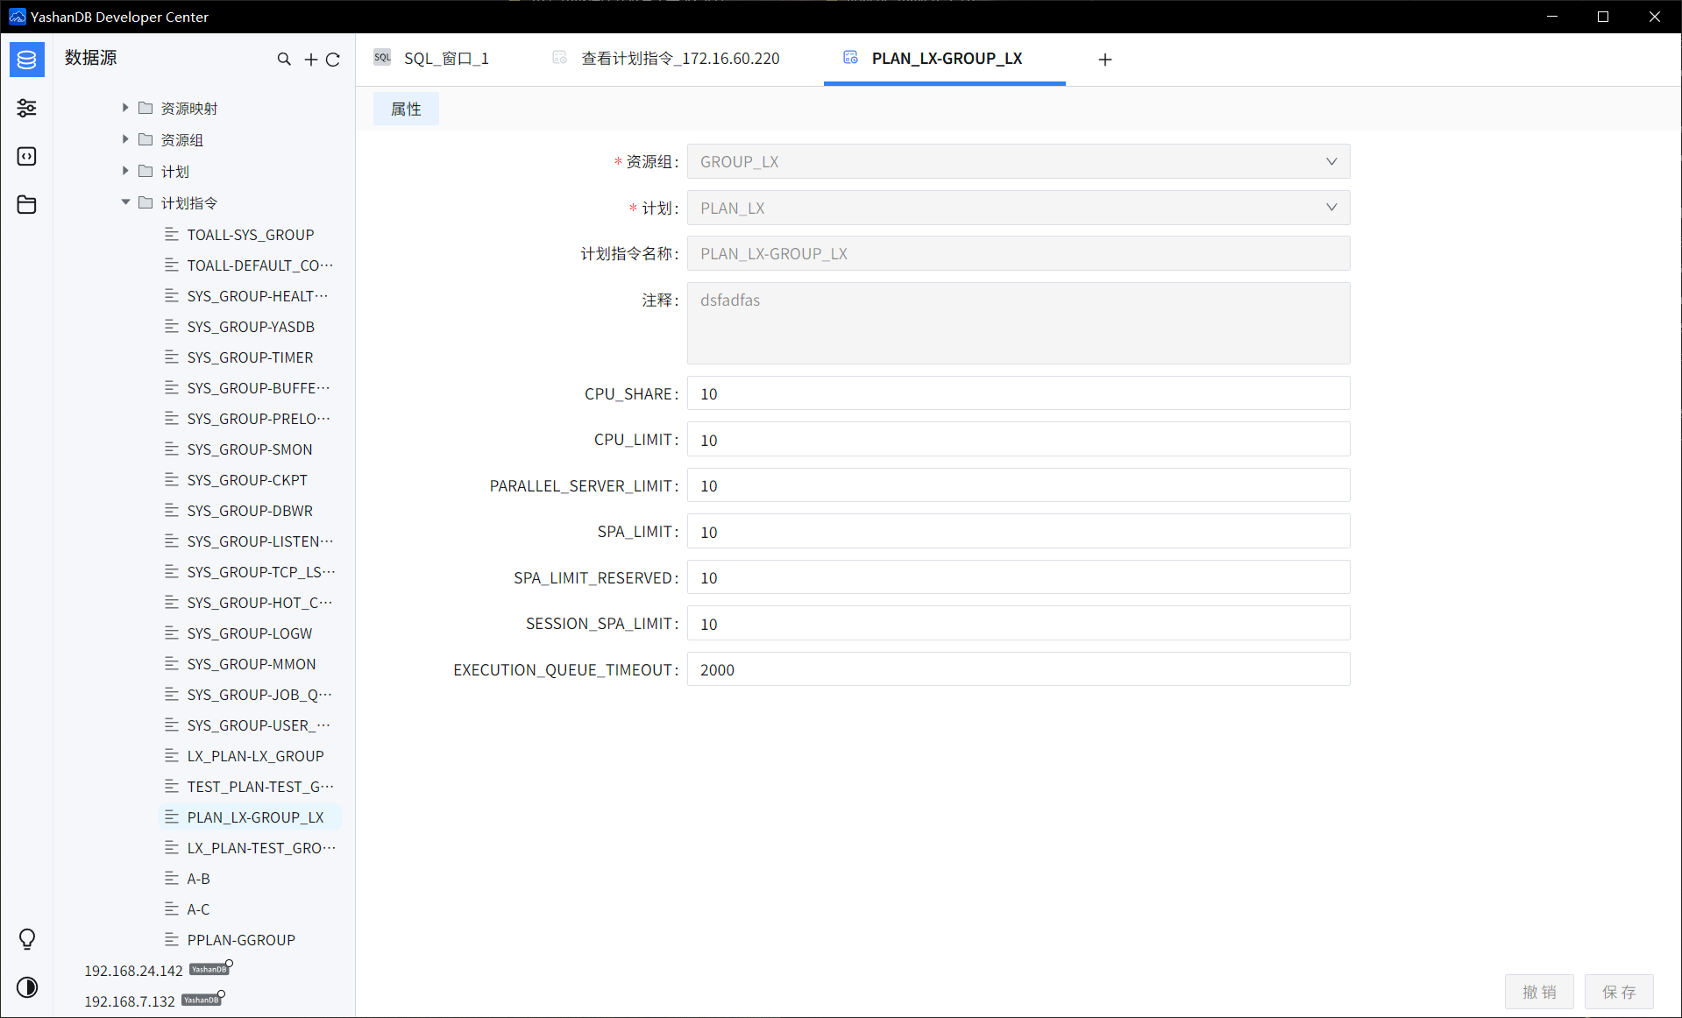The image size is (1682, 1018).
Task: Open the 计划 dropdown PLAN_LX
Action: click(1018, 208)
